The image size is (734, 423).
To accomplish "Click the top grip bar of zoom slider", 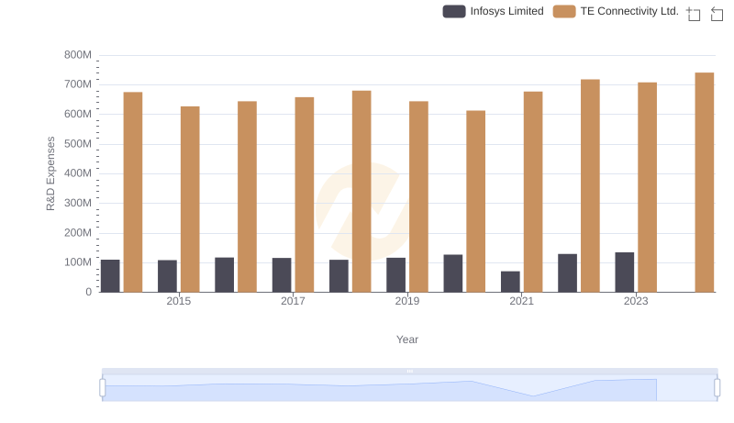I will (409, 371).
